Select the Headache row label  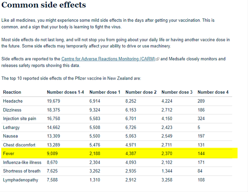[x=13, y=101]
